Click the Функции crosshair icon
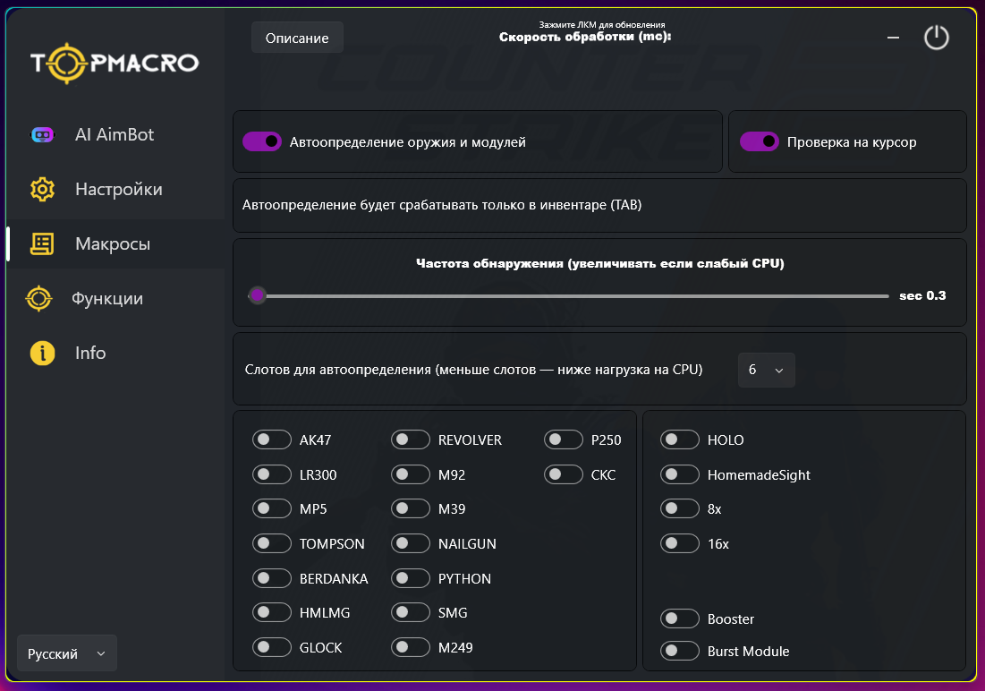 [38, 298]
